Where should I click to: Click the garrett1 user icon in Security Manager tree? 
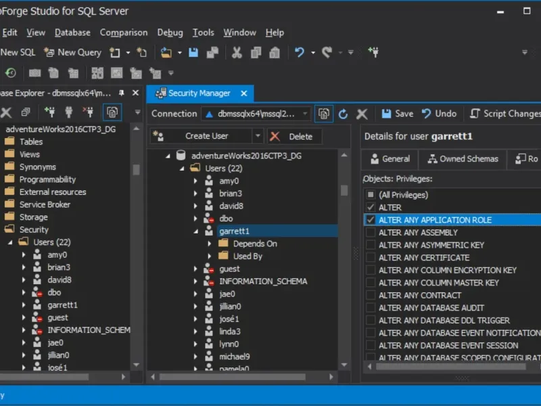(209, 231)
